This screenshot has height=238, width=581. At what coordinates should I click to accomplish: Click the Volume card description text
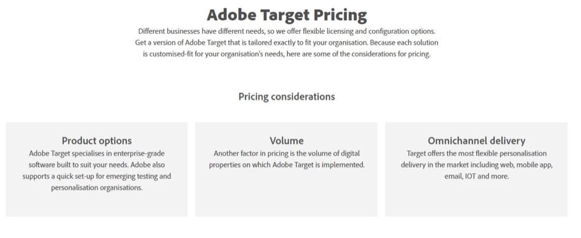(x=286, y=159)
